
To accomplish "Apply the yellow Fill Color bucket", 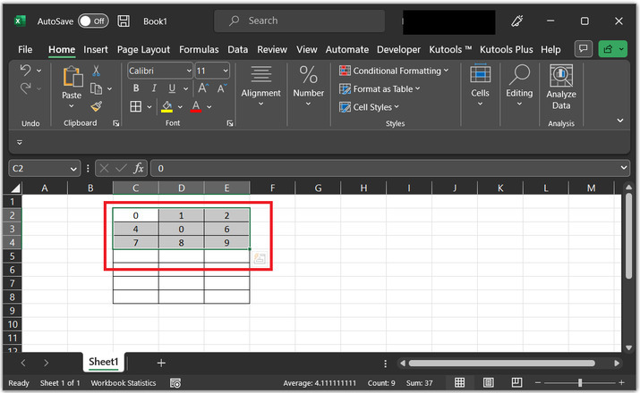I will (x=167, y=106).
